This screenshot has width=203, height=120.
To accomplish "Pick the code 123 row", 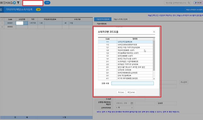I will pyautogui.click(x=125, y=53).
